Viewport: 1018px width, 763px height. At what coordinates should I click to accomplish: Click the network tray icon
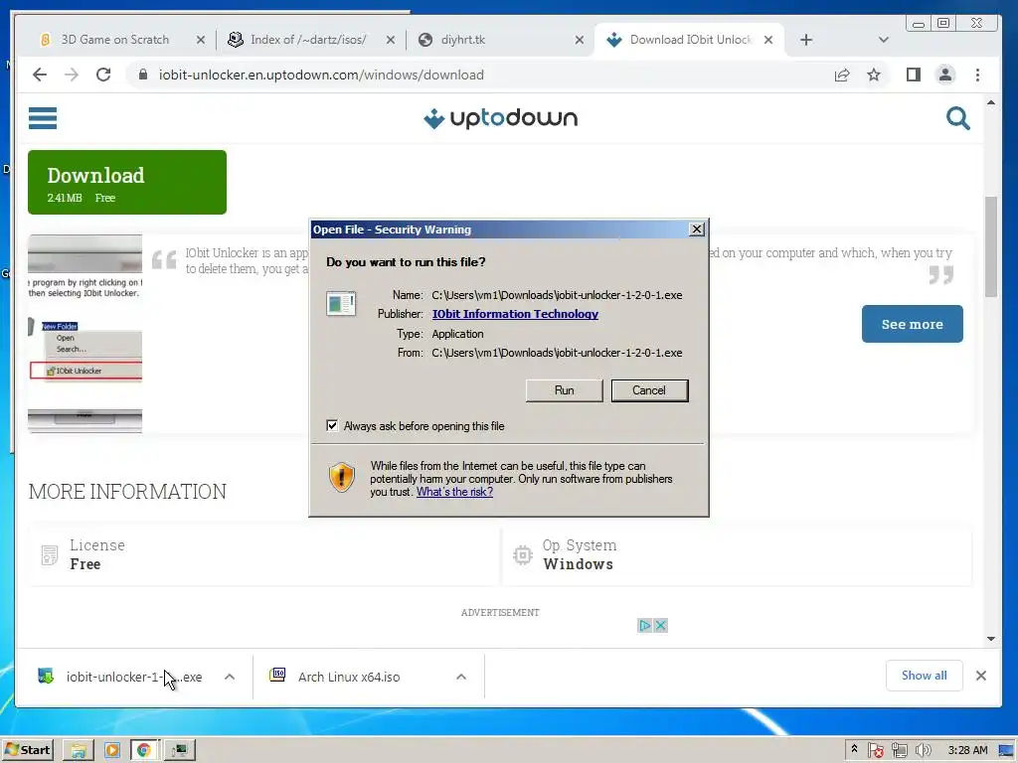point(899,750)
